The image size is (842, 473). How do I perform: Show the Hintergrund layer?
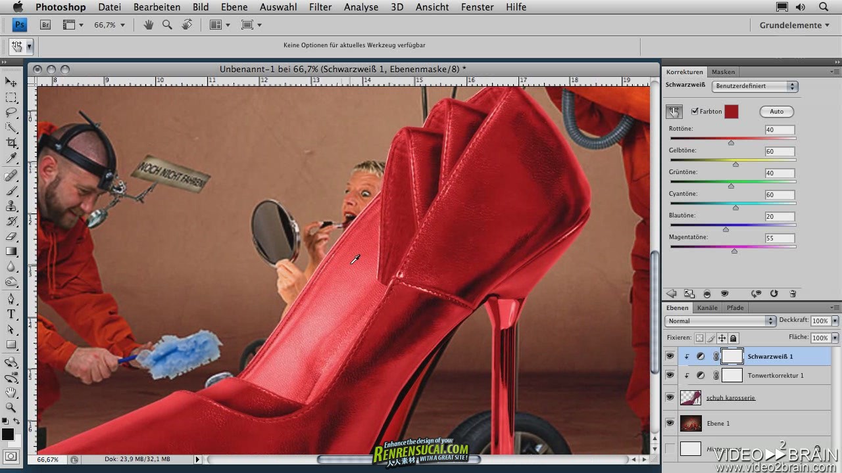coord(670,449)
